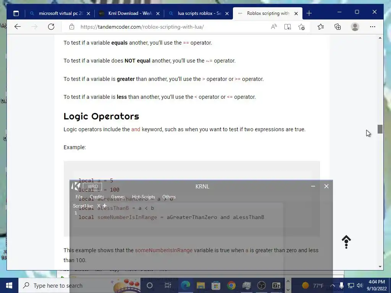Click the address bar URL
Viewport: 391px width, 293px height.
[142, 27]
